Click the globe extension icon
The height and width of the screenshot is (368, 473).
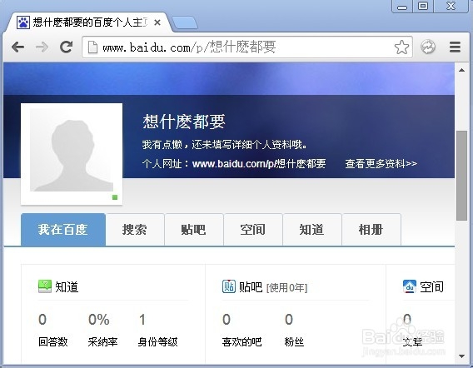428,47
